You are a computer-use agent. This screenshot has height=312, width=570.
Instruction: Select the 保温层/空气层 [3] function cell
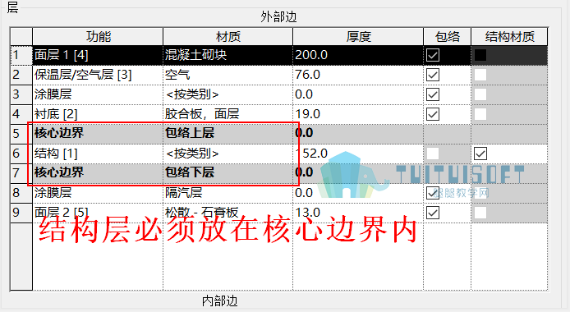[x=98, y=75]
